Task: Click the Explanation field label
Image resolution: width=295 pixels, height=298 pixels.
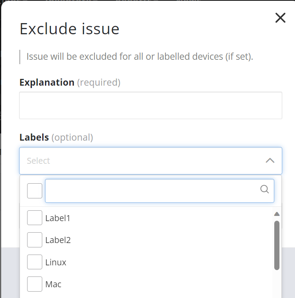Action: (47, 82)
